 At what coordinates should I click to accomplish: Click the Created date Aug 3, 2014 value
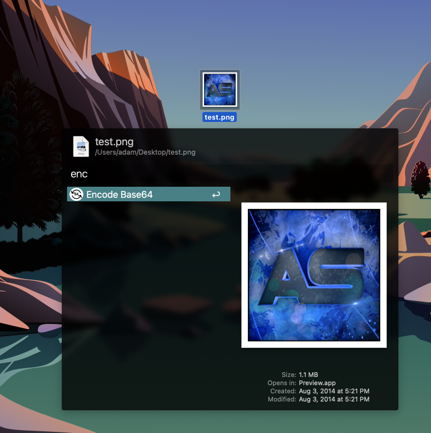334,391
